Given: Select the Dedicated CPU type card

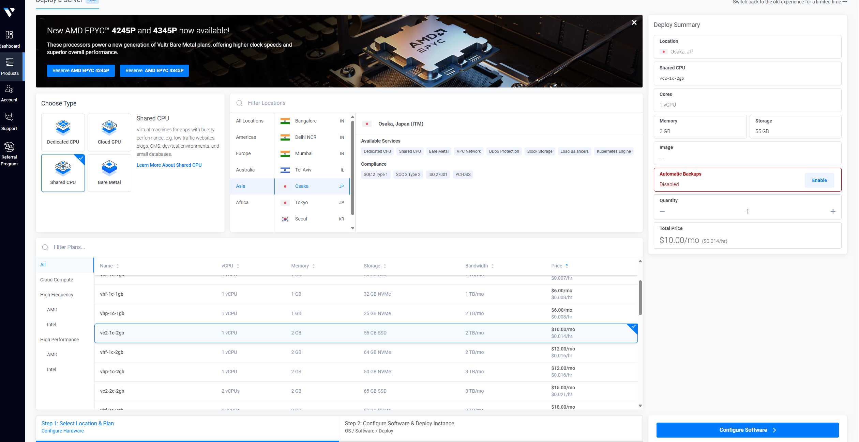Looking at the screenshot, I should tap(63, 132).
